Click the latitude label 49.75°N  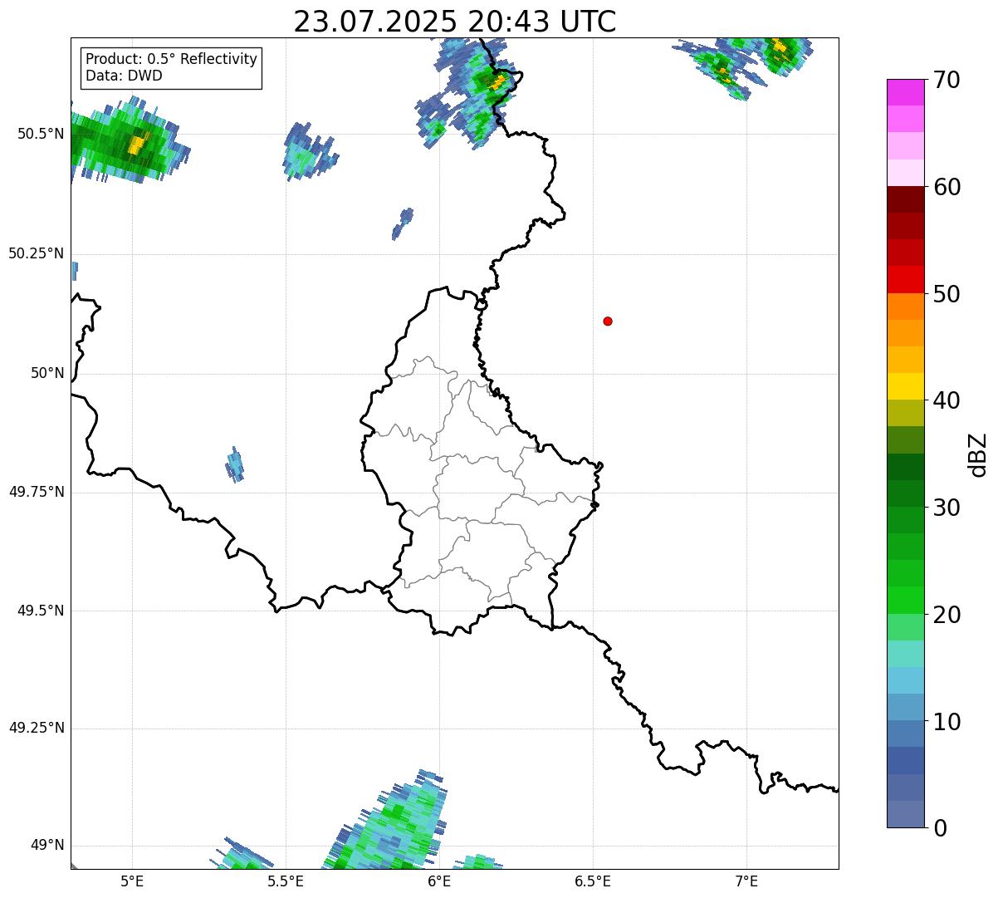37,492
